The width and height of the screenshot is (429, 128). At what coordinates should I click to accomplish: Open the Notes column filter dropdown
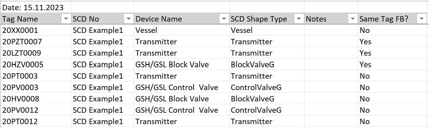(x=353, y=19)
